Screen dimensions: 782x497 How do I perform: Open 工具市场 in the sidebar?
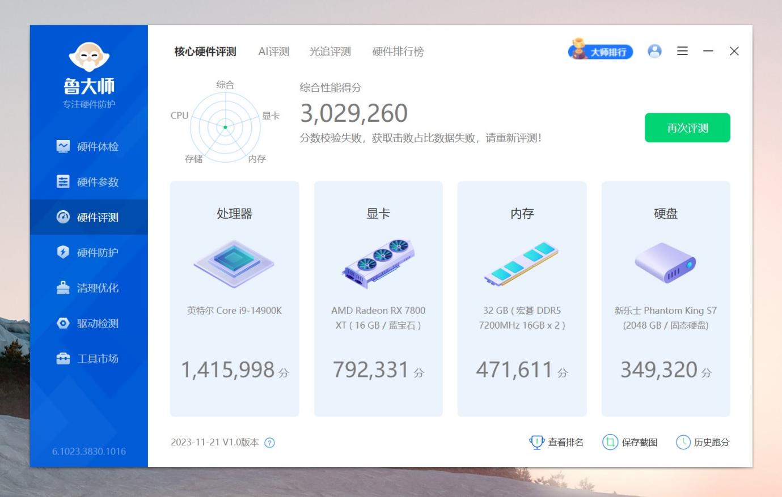[89, 359]
